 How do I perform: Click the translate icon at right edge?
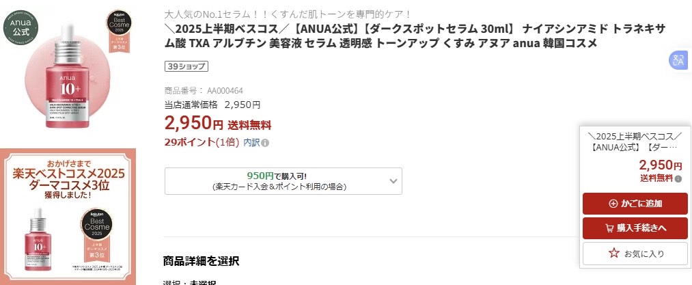pos(677,60)
